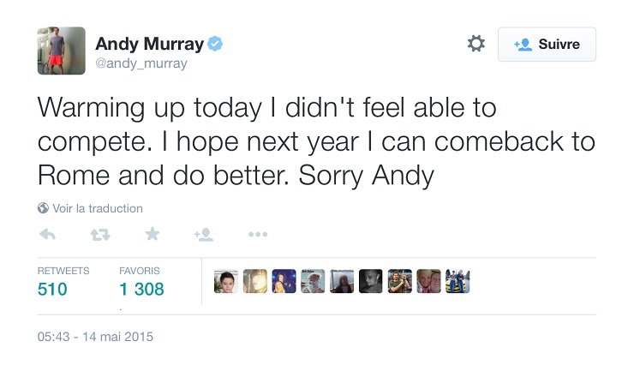Click first avatar of child in the row
This screenshot has height=377, width=634.
pos(226,281)
